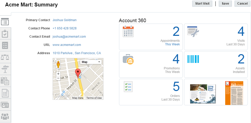
Task: Open the signpost directions sidebar tab
Action: tap(5, 69)
